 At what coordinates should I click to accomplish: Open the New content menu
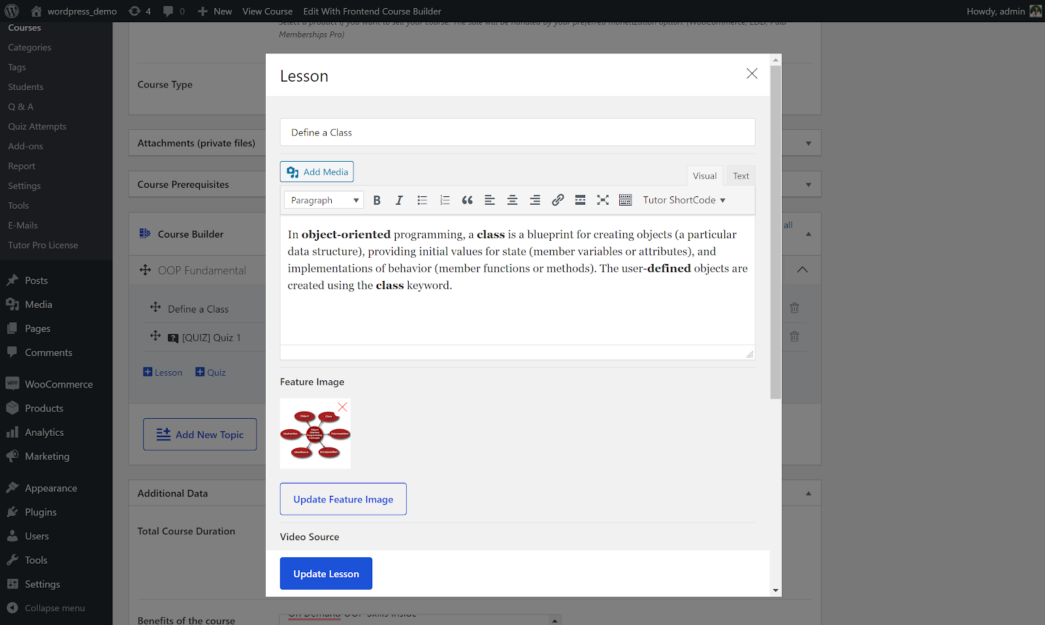click(x=215, y=11)
